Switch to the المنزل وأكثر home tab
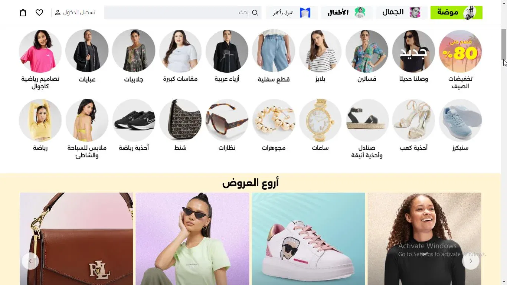Screen dimensions: 507x285 pyautogui.click(x=292, y=13)
